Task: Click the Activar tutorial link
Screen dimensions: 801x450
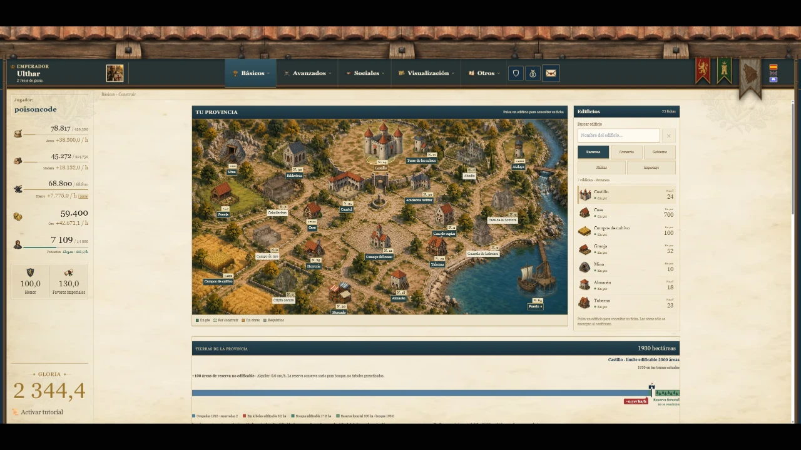Action: (x=42, y=412)
